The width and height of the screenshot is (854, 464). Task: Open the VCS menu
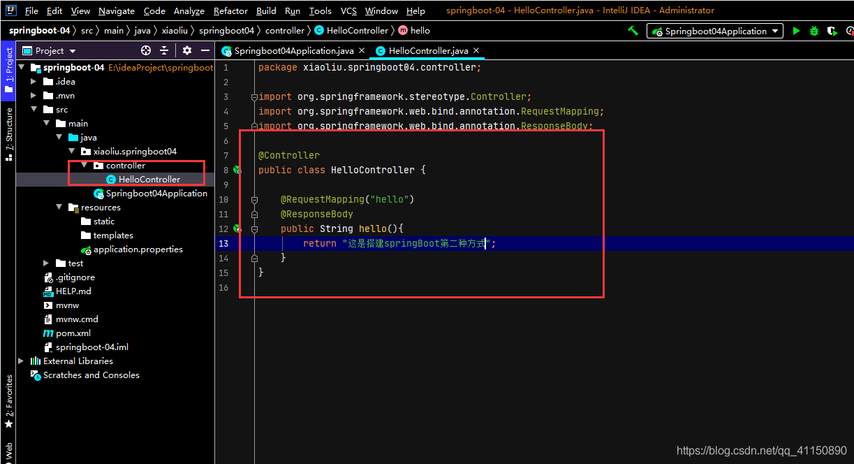click(348, 10)
